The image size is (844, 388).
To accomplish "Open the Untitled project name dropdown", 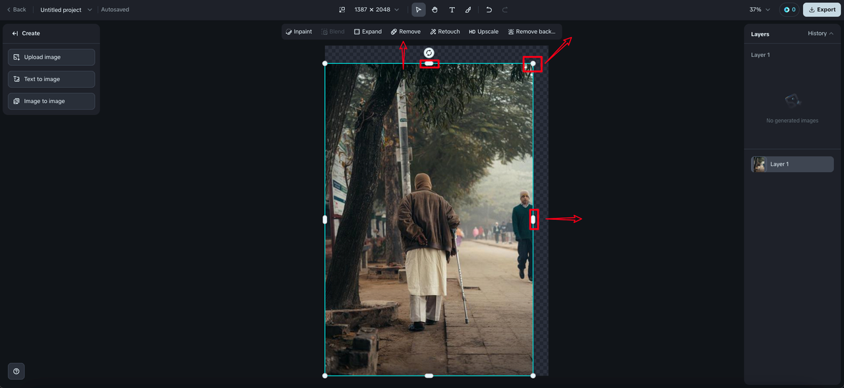I will [x=66, y=10].
